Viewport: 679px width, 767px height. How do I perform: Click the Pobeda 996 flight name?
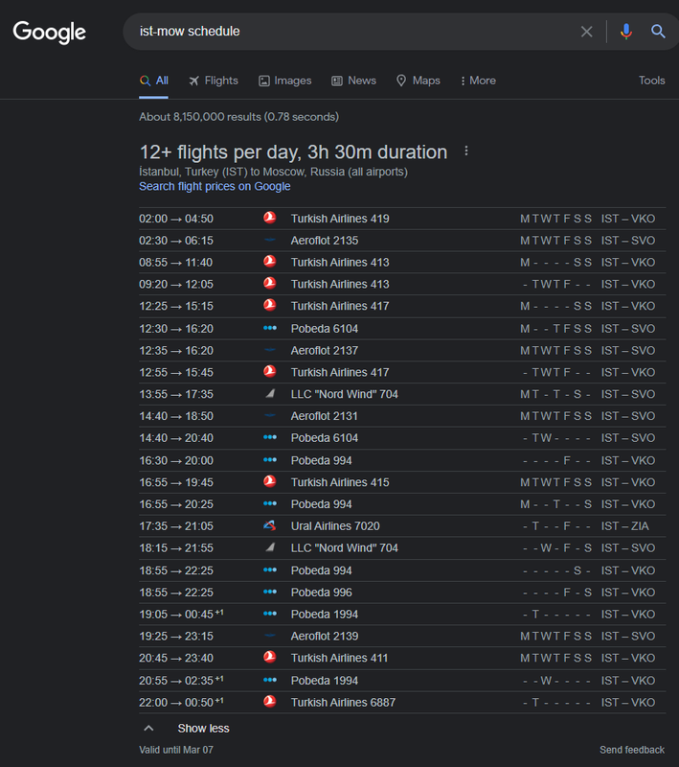pyautogui.click(x=322, y=593)
